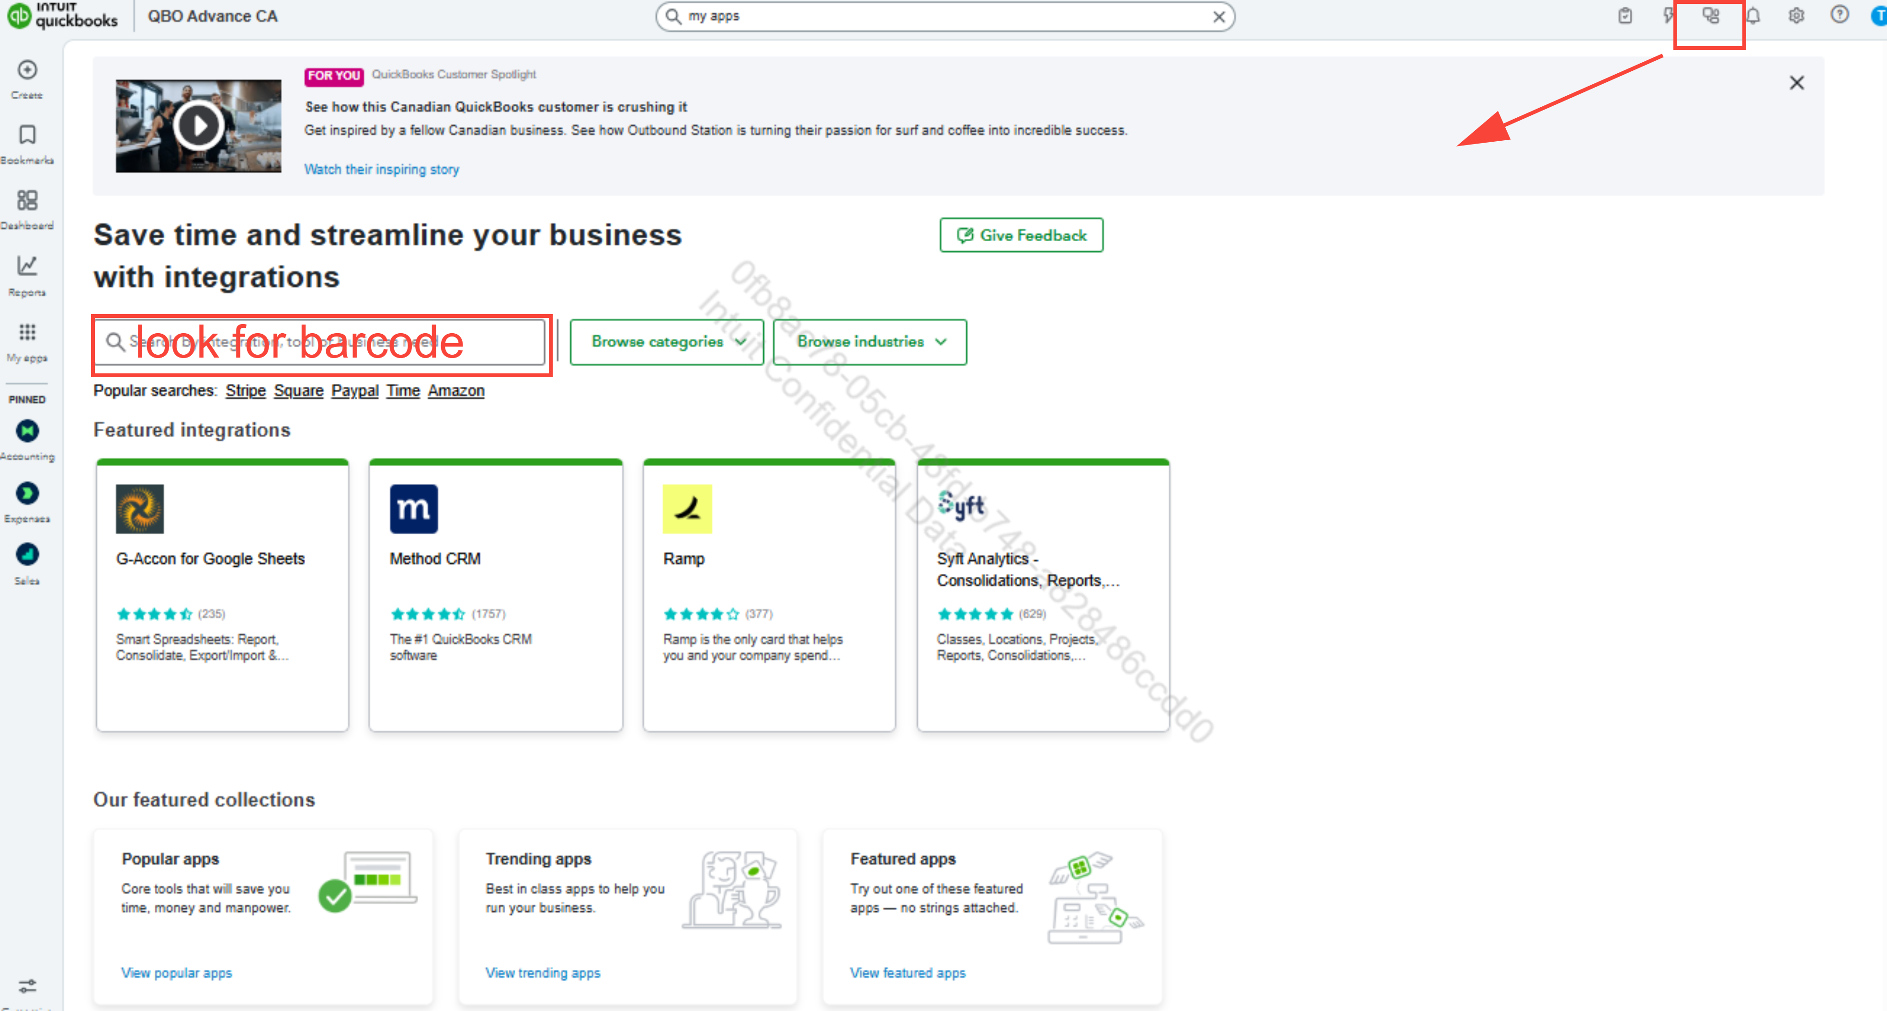Click the integrations search field
Screen dimensions: 1887x1011
(x=321, y=342)
